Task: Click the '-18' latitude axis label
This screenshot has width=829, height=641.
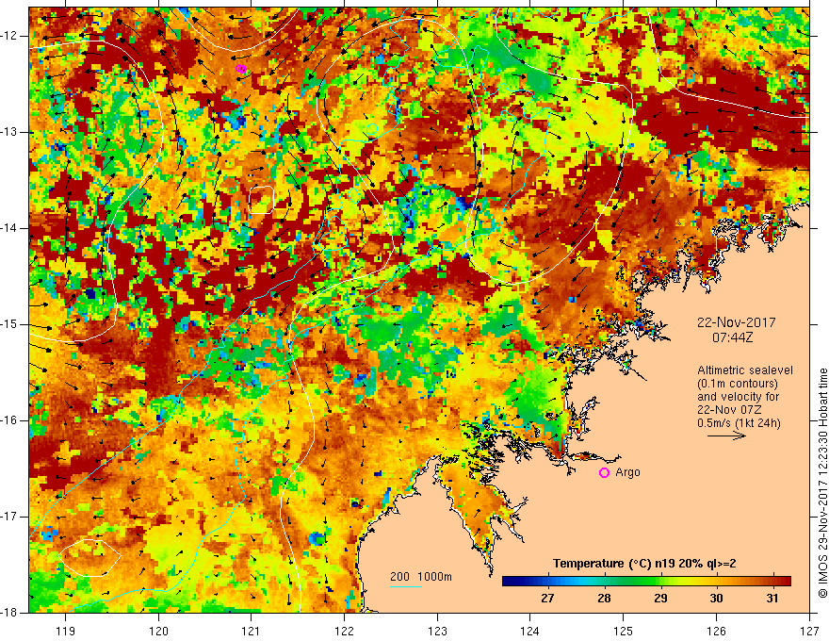Action: (9, 613)
